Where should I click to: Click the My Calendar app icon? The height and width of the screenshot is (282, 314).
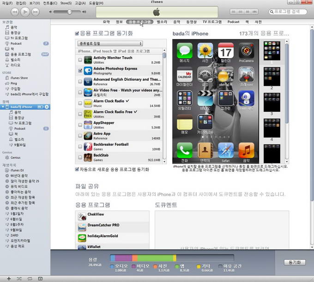[184, 75]
